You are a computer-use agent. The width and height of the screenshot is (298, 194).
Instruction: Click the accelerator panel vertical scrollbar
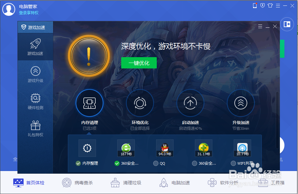pos(277,120)
